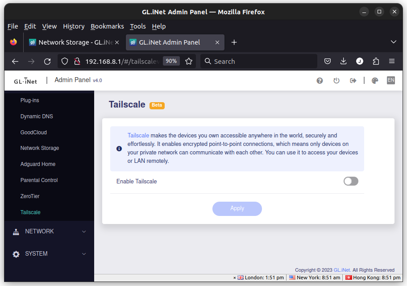Open the Firefox account avatar icon
This screenshot has height=286, width=407.
[360, 61]
